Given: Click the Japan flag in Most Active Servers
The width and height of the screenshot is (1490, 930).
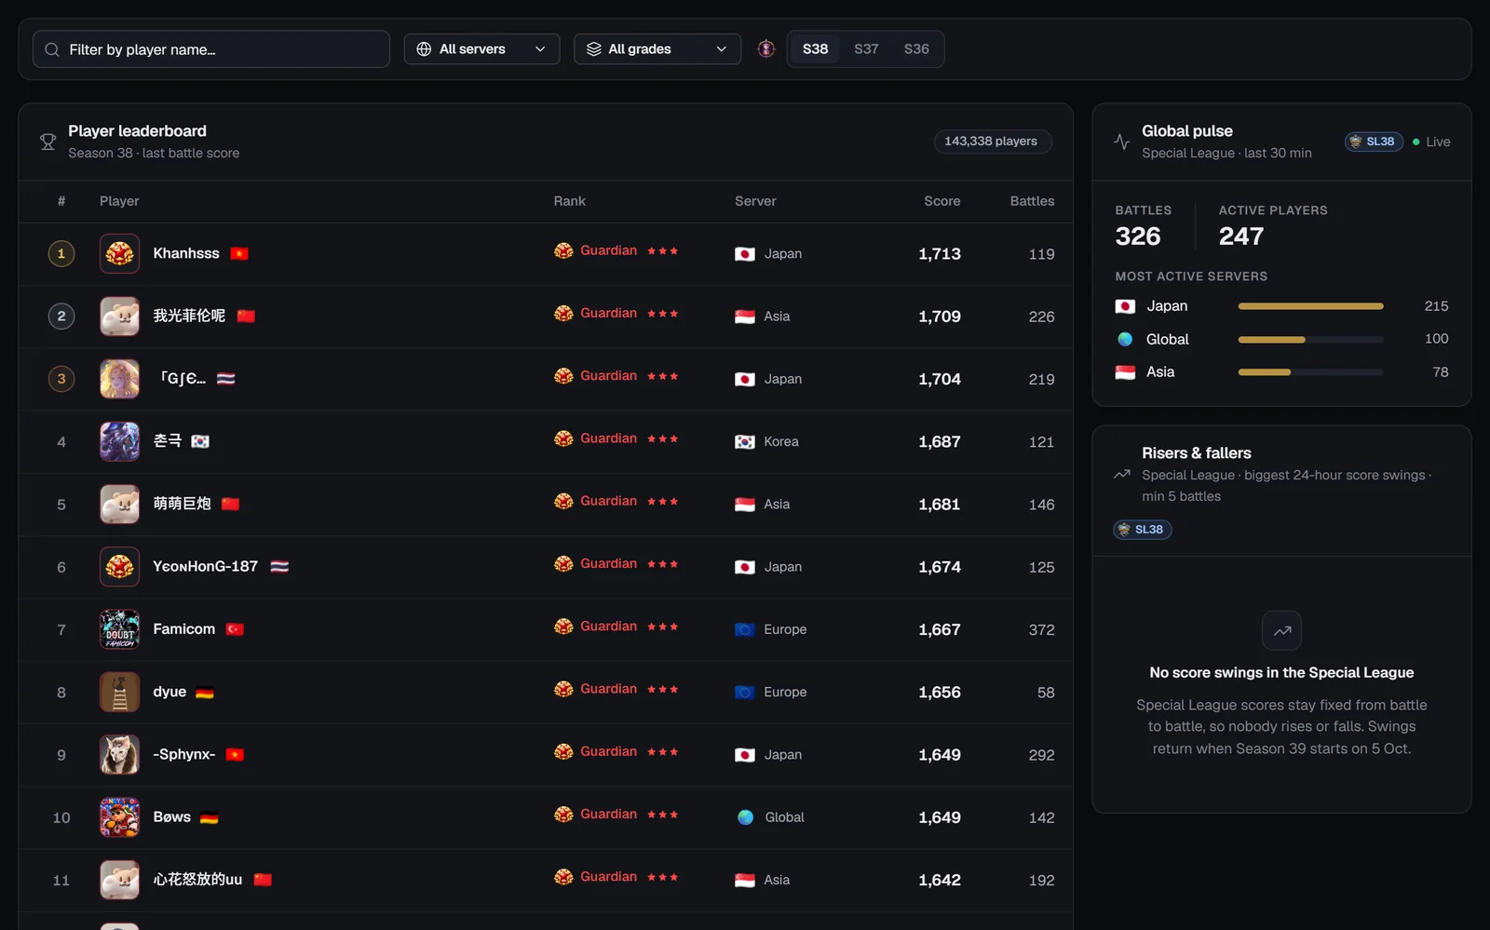Looking at the screenshot, I should coord(1125,306).
